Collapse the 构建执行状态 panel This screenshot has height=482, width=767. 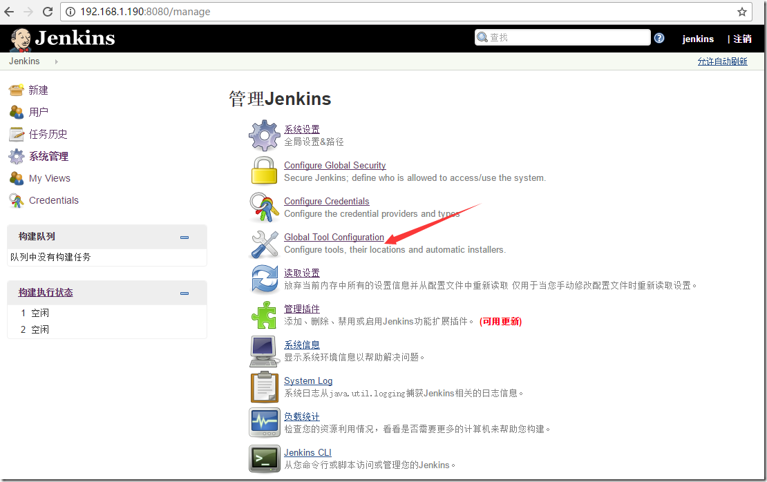(184, 293)
